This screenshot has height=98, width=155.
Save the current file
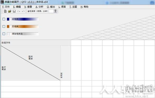click(14, 11)
